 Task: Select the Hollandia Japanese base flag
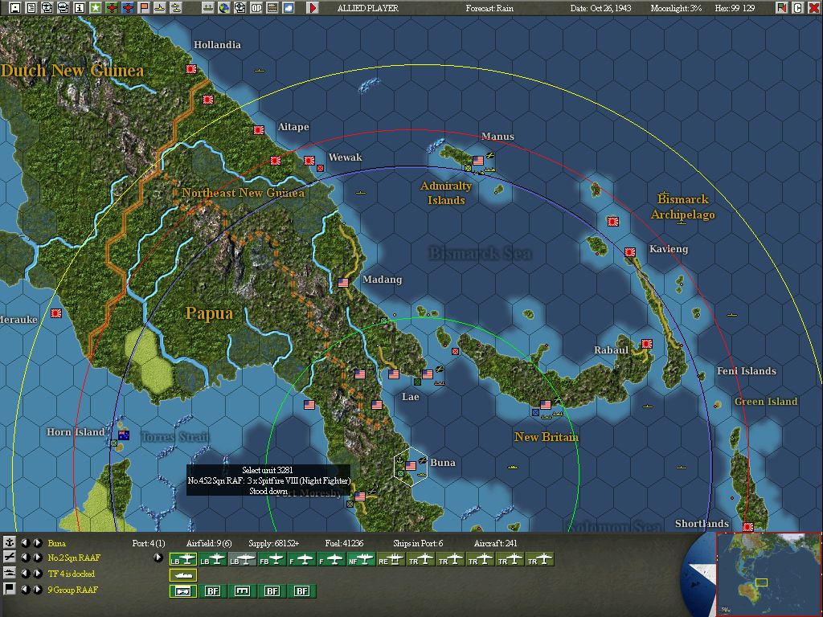(191, 69)
